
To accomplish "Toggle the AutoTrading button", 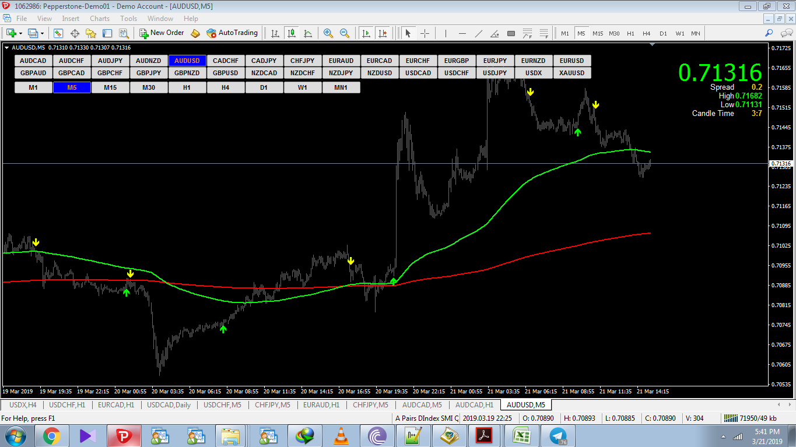I will click(232, 33).
